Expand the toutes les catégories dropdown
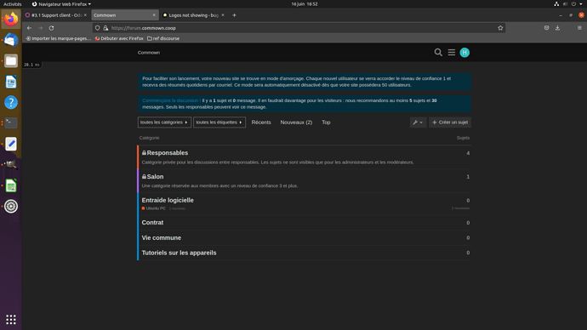 tap(164, 122)
